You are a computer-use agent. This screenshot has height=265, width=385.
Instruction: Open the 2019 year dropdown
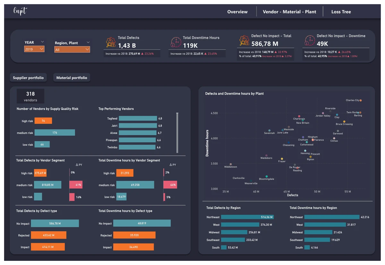coord(34,49)
